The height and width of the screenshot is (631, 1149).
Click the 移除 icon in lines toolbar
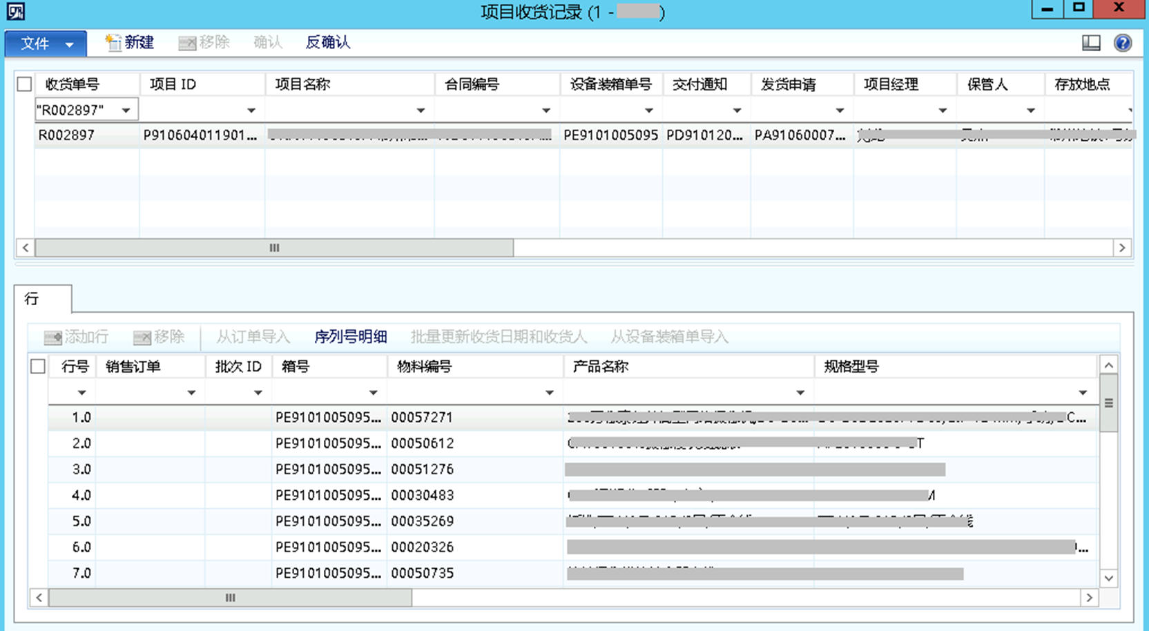click(x=142, y=337)
